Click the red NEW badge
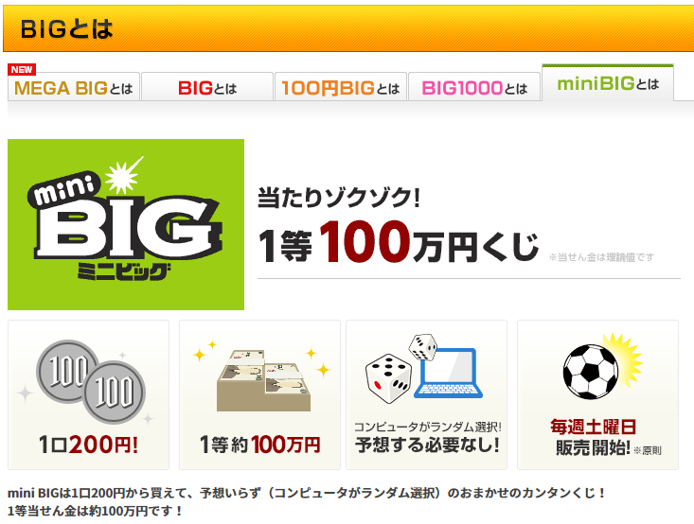 point(22,69)
